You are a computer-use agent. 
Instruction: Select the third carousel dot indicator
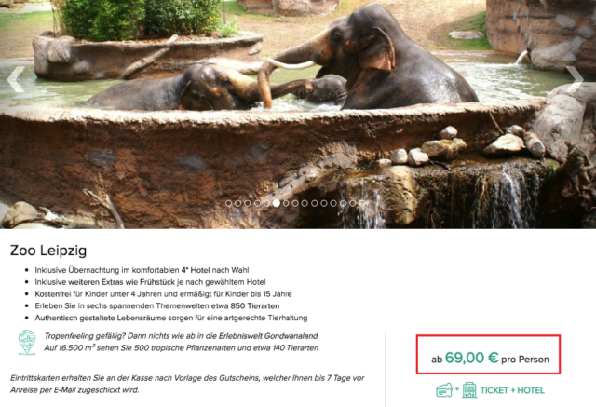pyautogui.click(x=248, y=203)
